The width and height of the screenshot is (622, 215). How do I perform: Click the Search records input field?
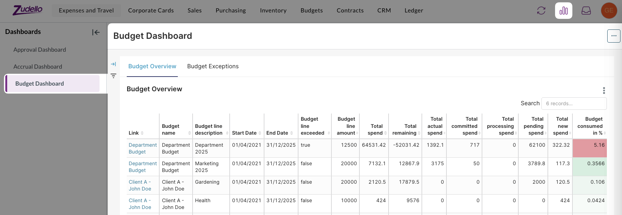click(x=574, y=103)
